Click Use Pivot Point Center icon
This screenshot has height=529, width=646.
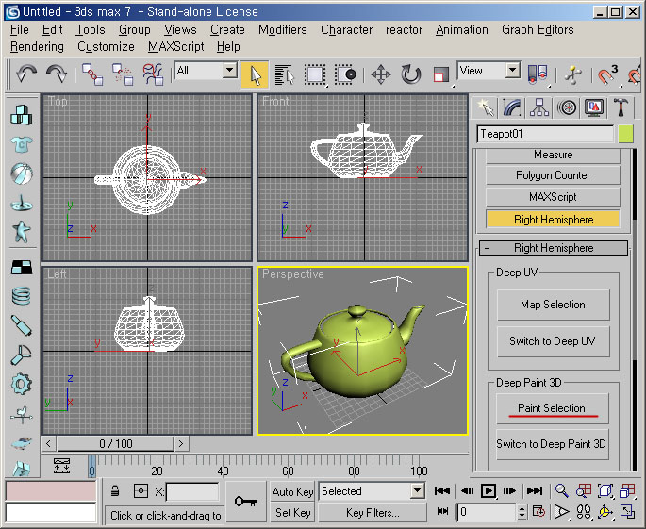click(538, 75)
